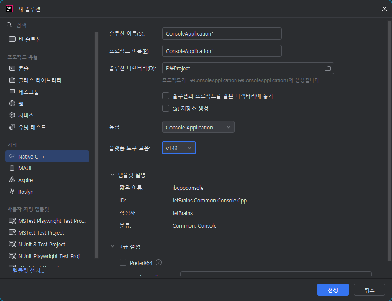Select the MAUI template
The image size is (392, 301).
tap(47, 168)
